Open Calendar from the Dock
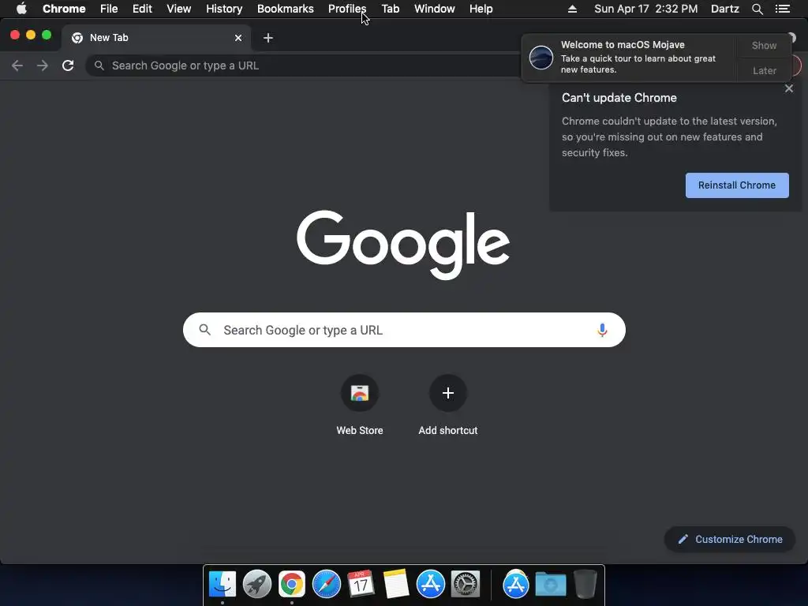Image resolution: width=808 pixels, height=606 pixels. [361, 584]
